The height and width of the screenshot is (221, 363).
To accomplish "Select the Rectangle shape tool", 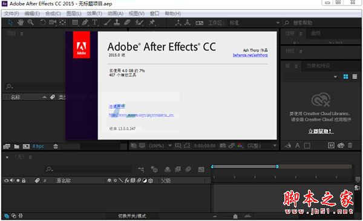I will point(75,22).
